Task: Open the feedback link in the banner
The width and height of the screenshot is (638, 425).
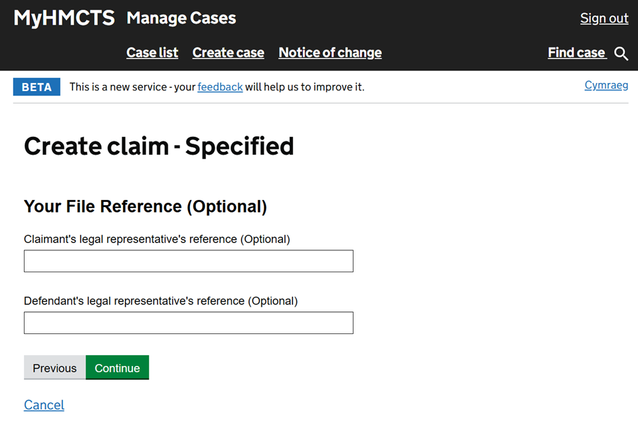Action: (220, 87)
